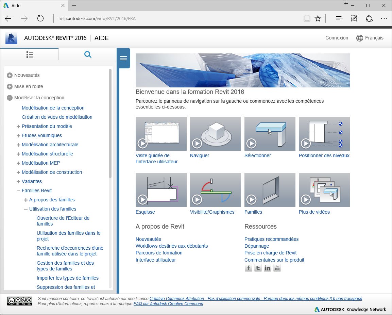Add page to favorites star
This screenshot has height=315, width=392.
coord(318,18)
